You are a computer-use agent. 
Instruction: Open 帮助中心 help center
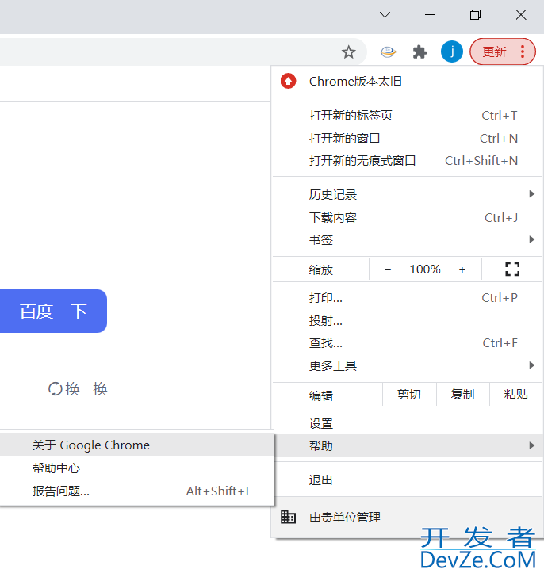click(x=137, y=468)
